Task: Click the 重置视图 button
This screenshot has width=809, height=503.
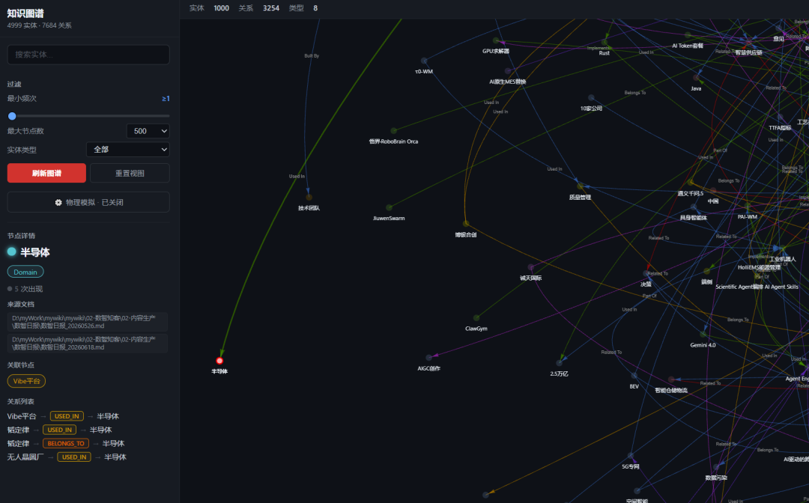Action: click(130, 173)
